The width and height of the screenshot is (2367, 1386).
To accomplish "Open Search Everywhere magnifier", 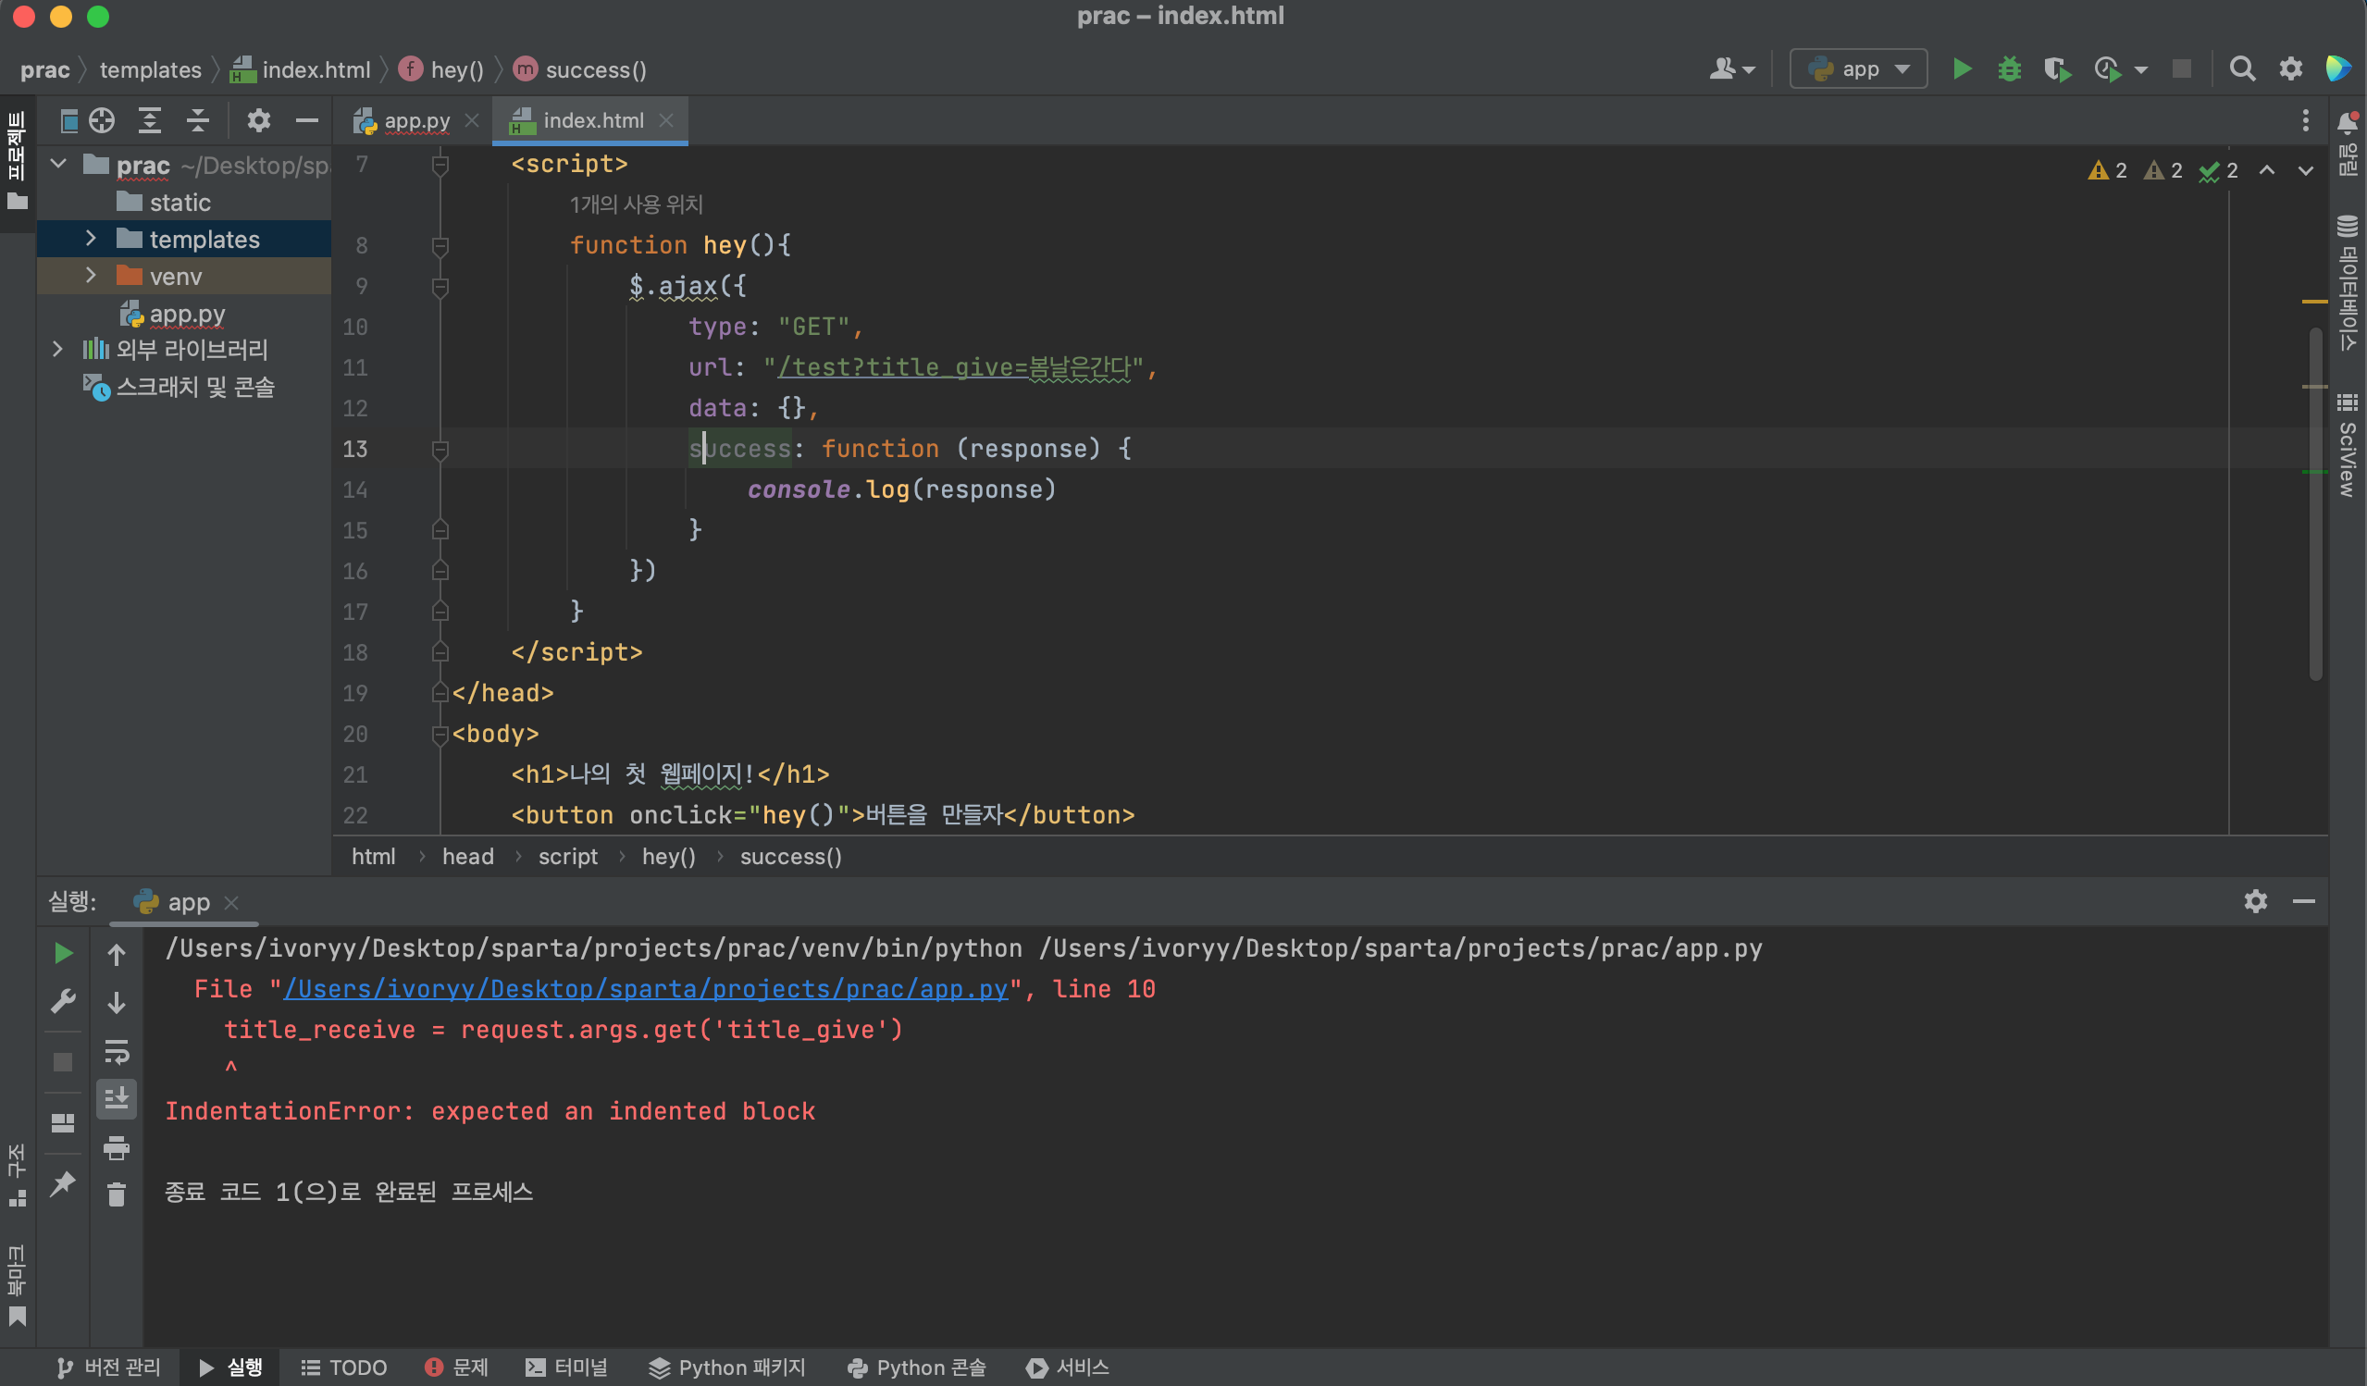I will tap(2242, 69).
